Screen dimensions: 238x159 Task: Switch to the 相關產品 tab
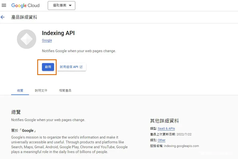coord(65,91)
